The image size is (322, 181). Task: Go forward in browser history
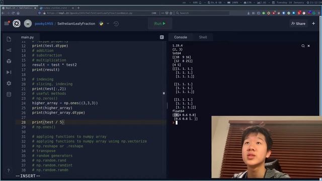pyautogui.click(x=8, y=13)
